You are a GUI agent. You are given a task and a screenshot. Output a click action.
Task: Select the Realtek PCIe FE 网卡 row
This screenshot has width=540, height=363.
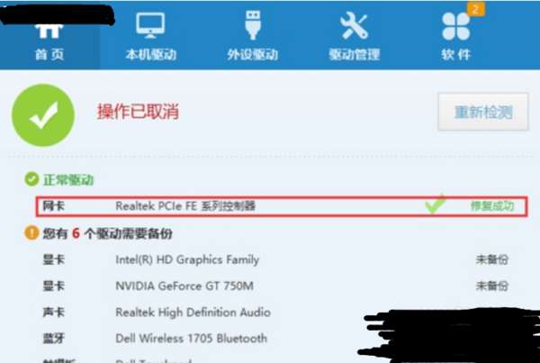point(282,206)
